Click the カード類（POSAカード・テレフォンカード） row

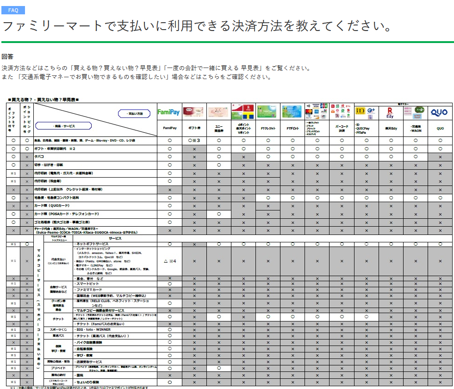[67, 214]
